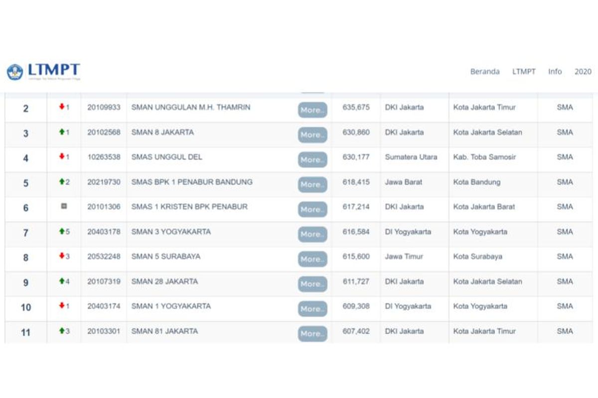Image resolution: width=598 pixels, height=398 pixels.
Task: Select school name SMAS 1 KRISTEN BPK PENABUR
Action: (x=189, y=206)
